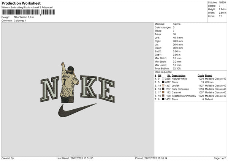Click the barcode at the top
Image resolution: width=228 pixels, height=161 pixels.
click(28, 12)
